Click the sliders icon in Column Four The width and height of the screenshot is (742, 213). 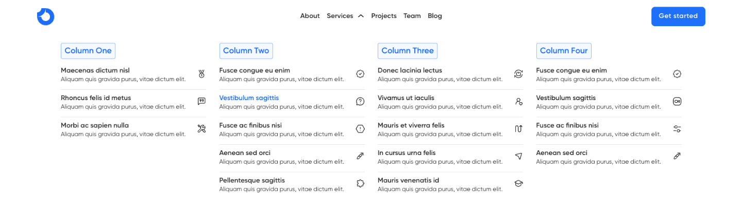677,129
